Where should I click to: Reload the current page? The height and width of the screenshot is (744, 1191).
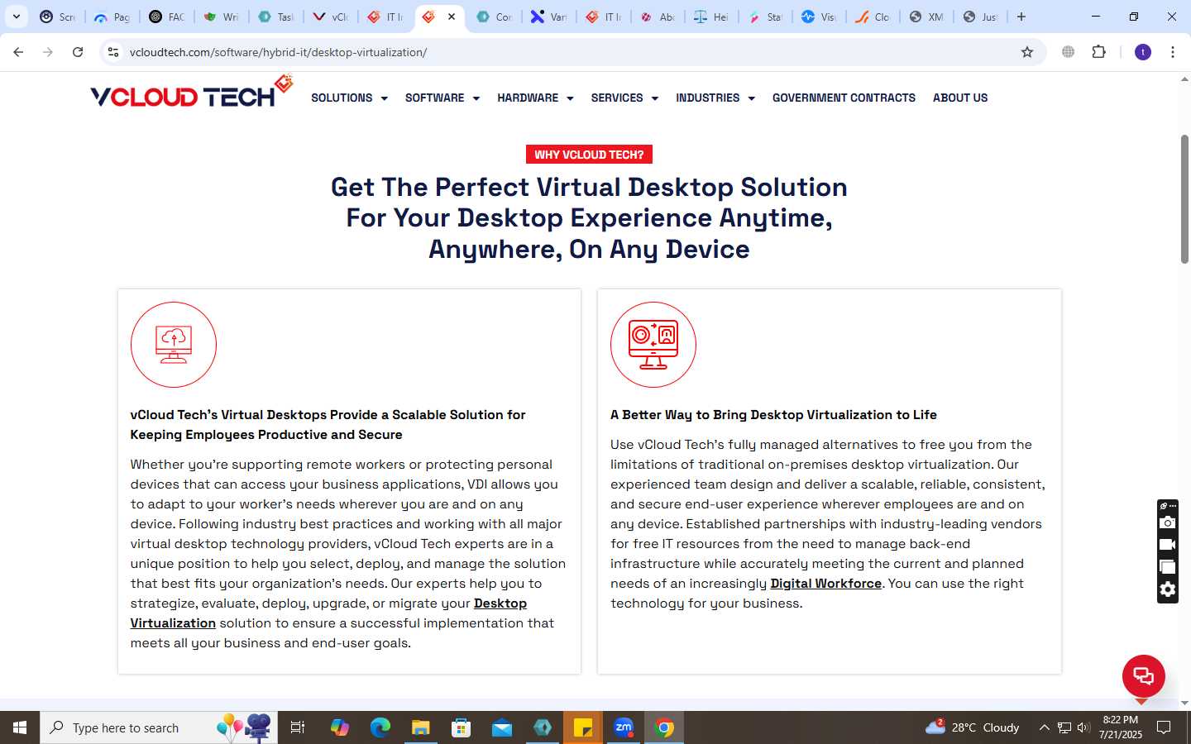click(x=78, y=52)
